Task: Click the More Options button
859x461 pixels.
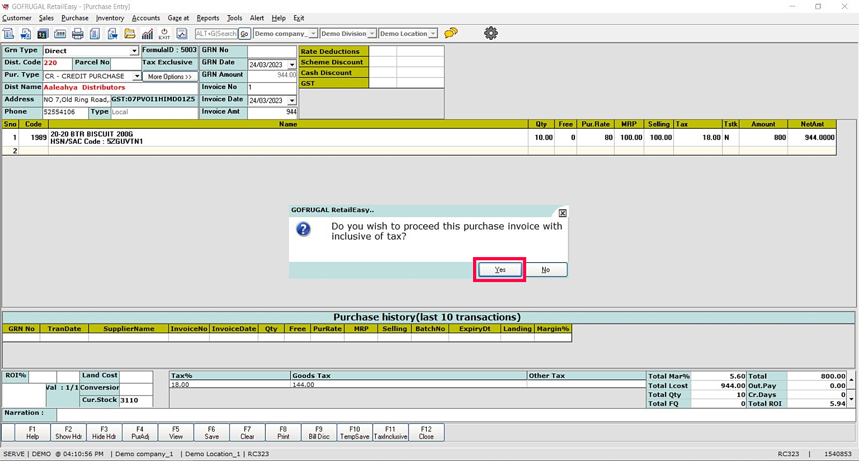Action: pos(170,77)
